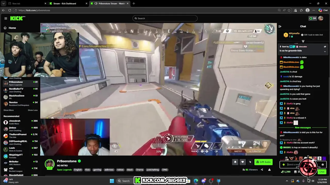Zoom out via address bar magnifier icon
Screen dimensions: 330x185
click(x=279, y=10)
